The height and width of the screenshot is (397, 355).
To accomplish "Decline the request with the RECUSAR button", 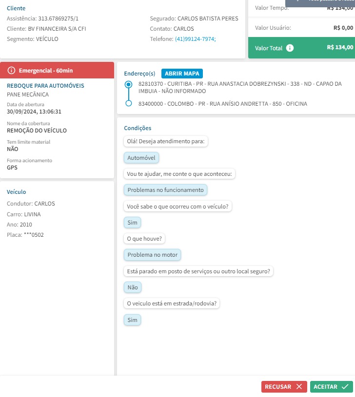I will (x=284, y=387).
